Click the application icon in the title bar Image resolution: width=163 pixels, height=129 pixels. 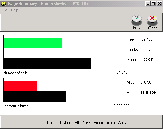coord(3,4)
